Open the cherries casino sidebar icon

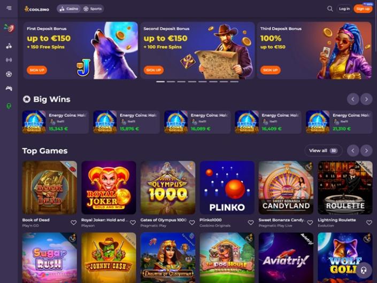click(x=9, y=46)
